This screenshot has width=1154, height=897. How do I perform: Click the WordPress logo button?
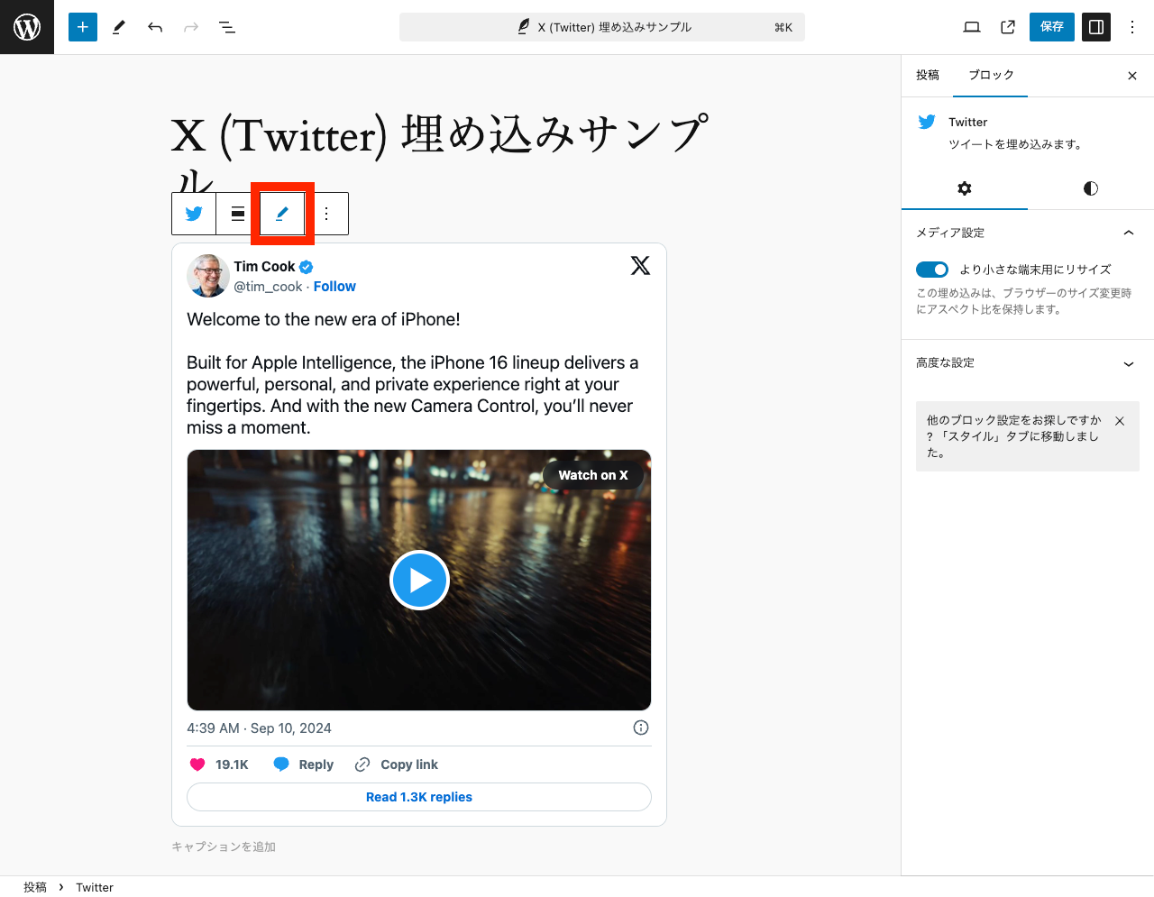(27, 27)
